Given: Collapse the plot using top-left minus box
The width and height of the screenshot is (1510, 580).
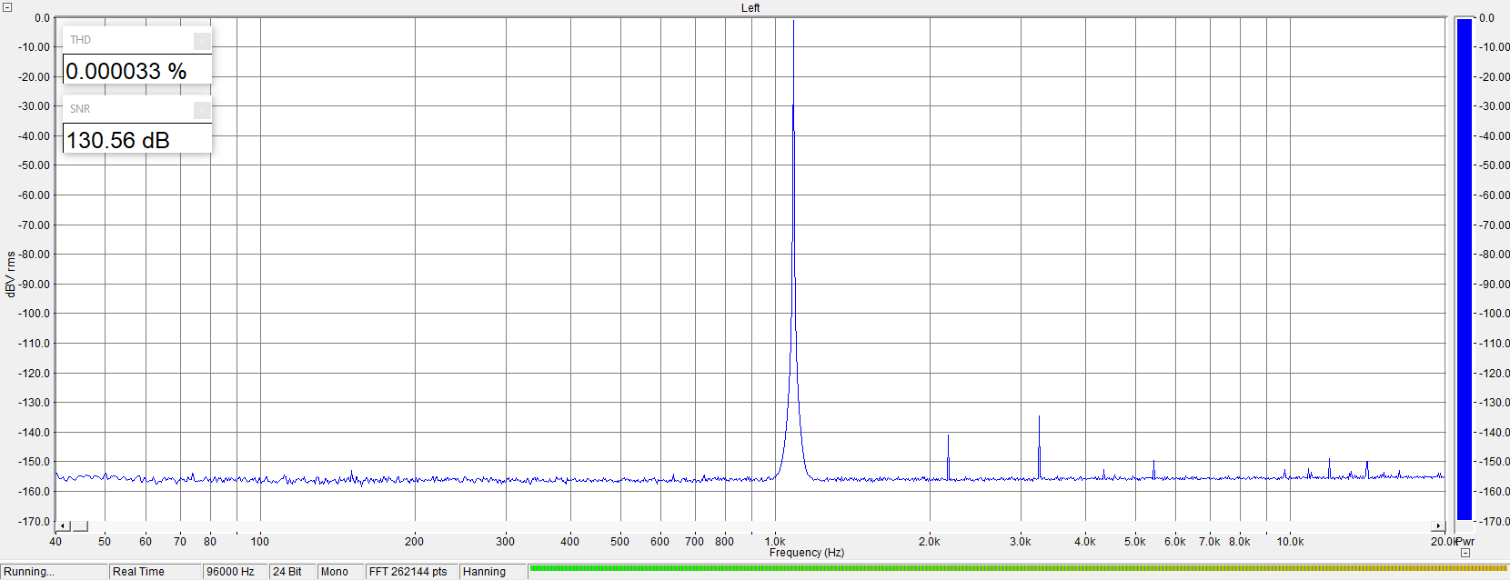Looking at the screenshot, I should pos(7,7).
